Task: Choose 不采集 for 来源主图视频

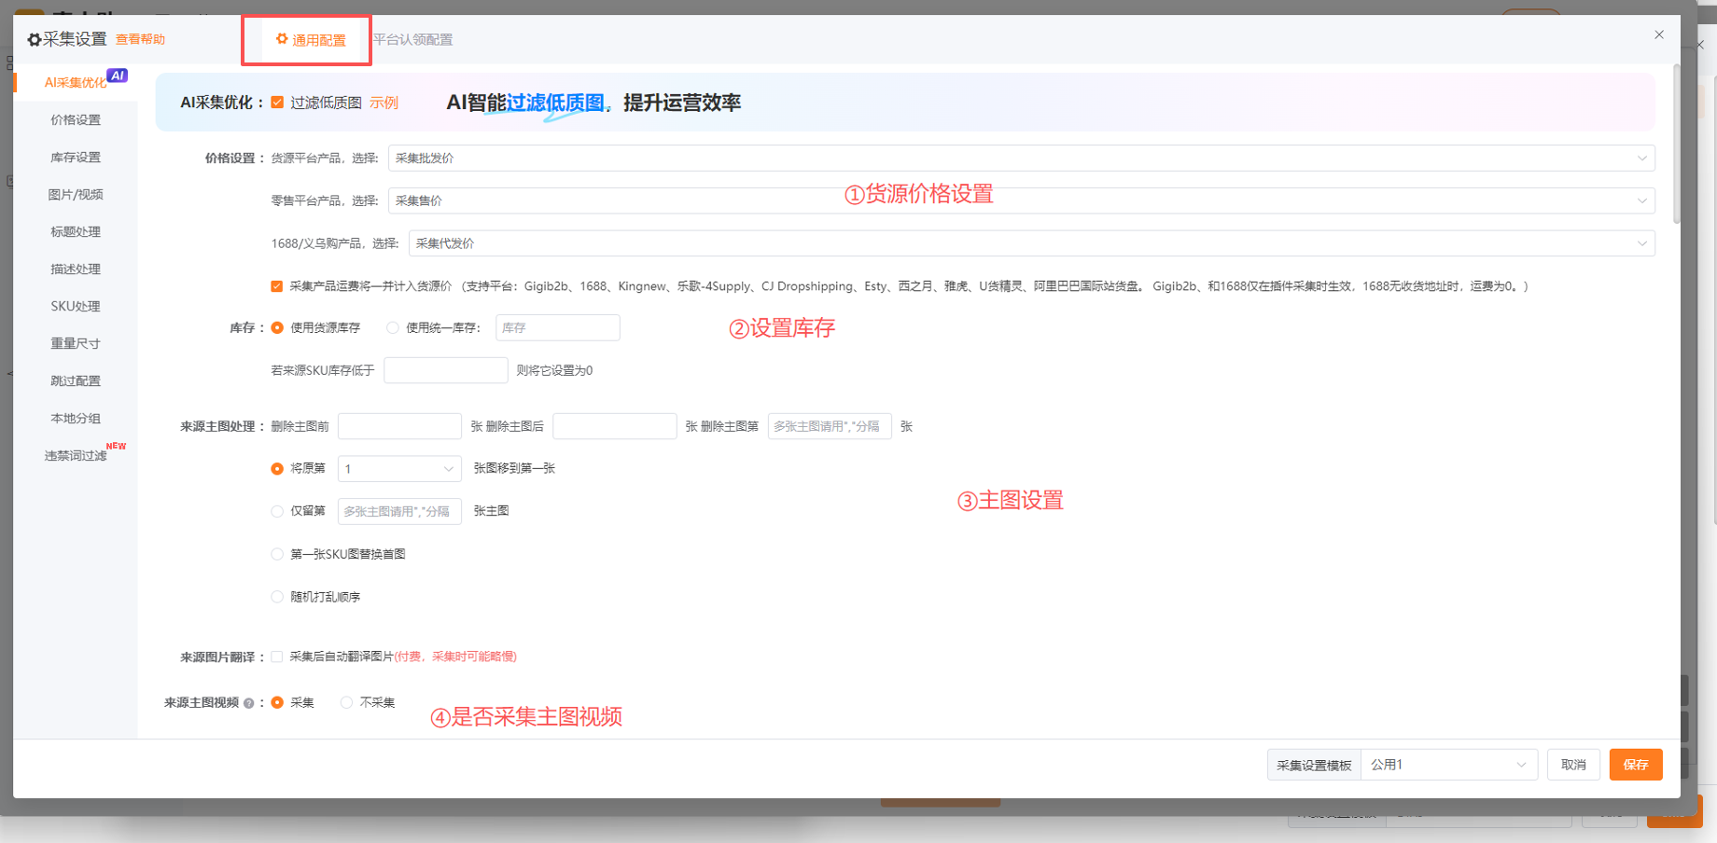Action: point(346,702)
